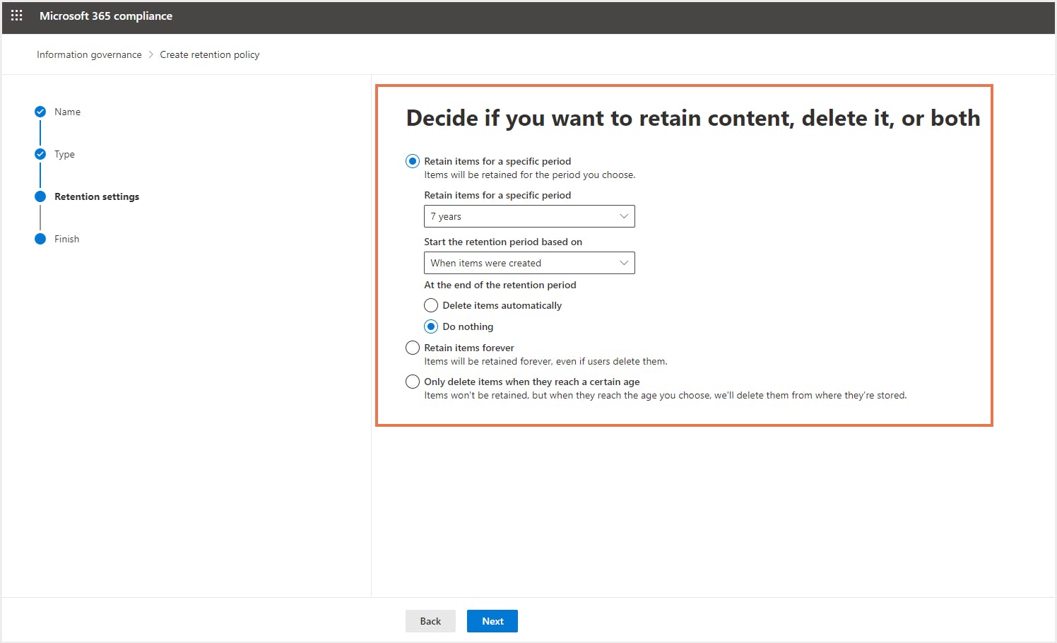Click the Finish step circle indicator
Screen dimensions: 1057x643
[40, 239]
